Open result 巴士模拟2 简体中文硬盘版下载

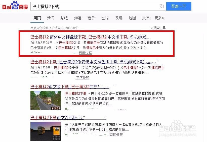[x=90, y=37]
